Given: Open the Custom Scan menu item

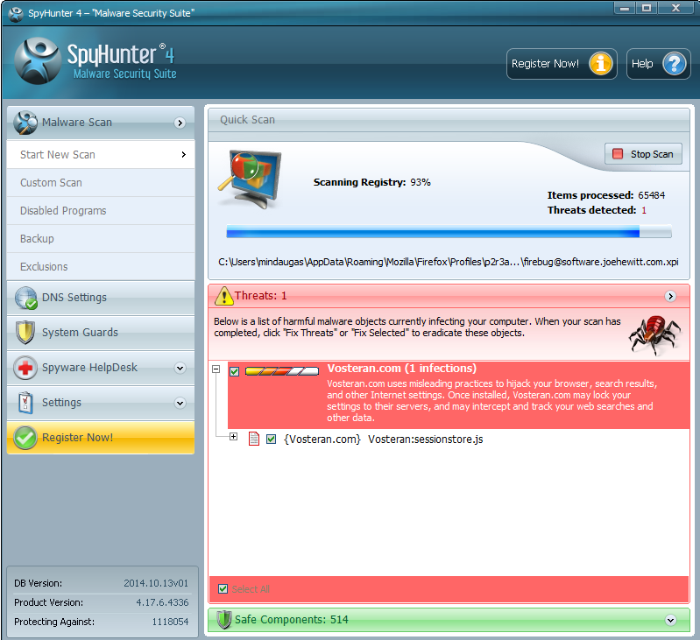Looking at the screenshot, I should pyautogui.click(x=51, y=183).
